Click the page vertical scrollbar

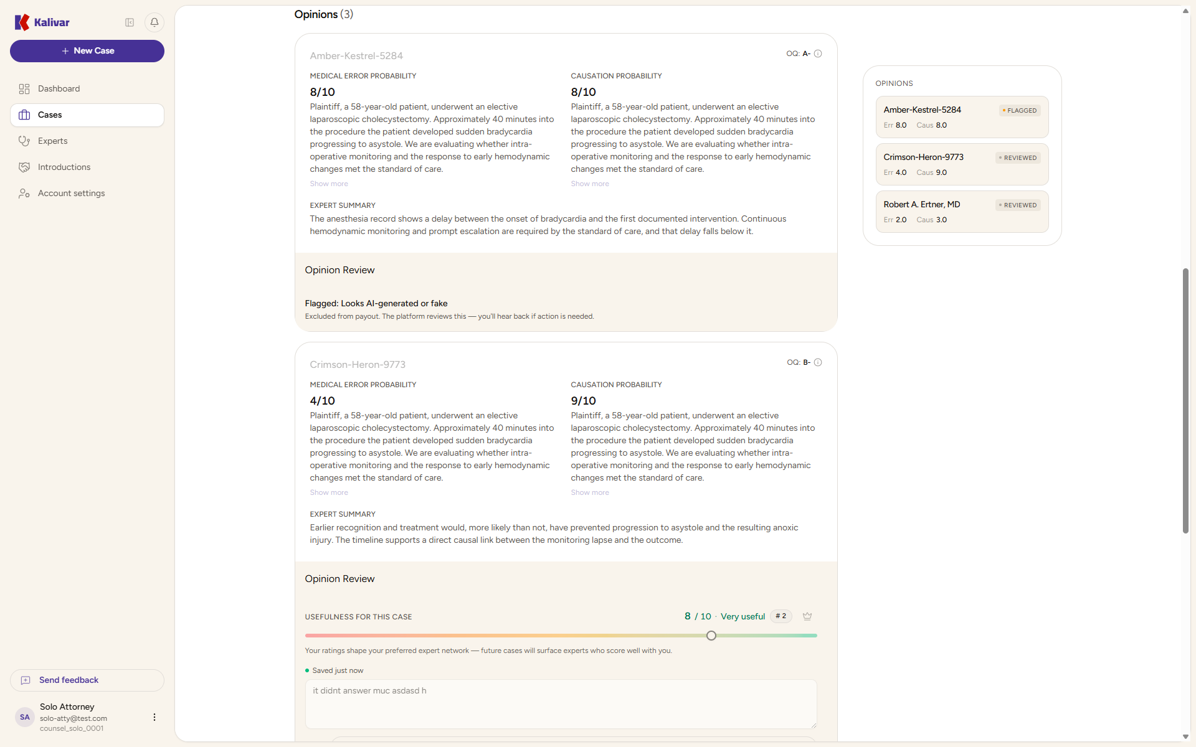coord(1185,401)
